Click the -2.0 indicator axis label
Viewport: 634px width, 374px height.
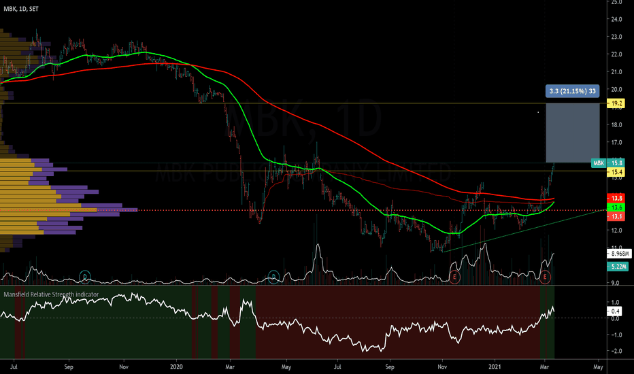tap(616, 351)
